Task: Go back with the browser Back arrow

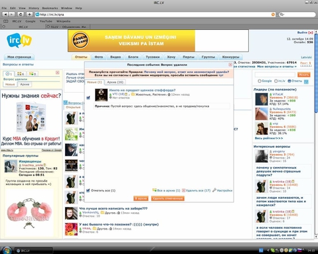Action: [x=5, y=15]
